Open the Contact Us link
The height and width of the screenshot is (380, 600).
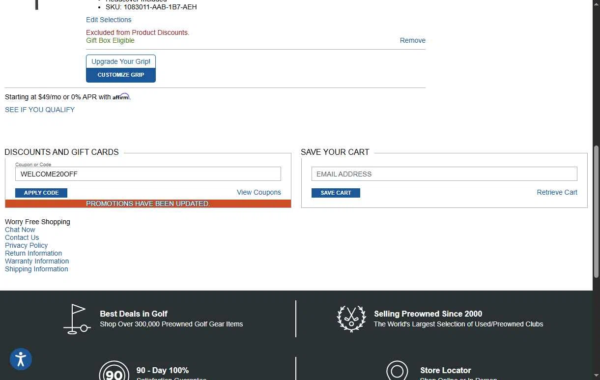[x=22, y=237]
